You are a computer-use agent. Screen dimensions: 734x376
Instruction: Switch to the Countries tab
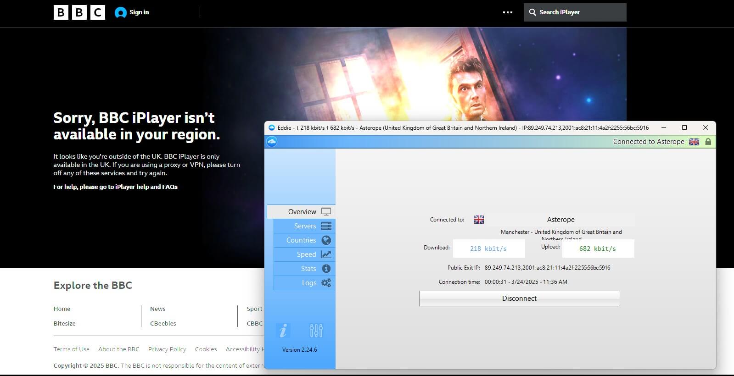click(305, 240)
